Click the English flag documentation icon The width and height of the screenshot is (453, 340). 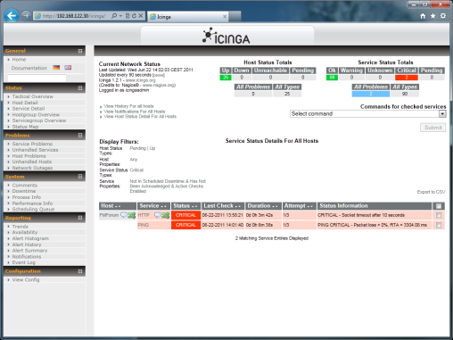pos(68,68)
